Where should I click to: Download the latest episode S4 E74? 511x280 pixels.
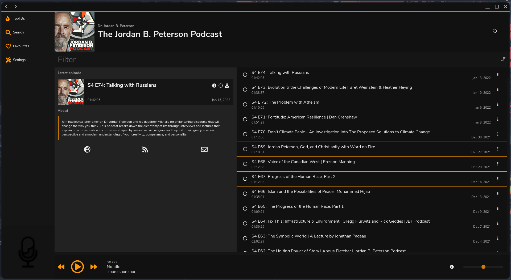coord(227,86)
